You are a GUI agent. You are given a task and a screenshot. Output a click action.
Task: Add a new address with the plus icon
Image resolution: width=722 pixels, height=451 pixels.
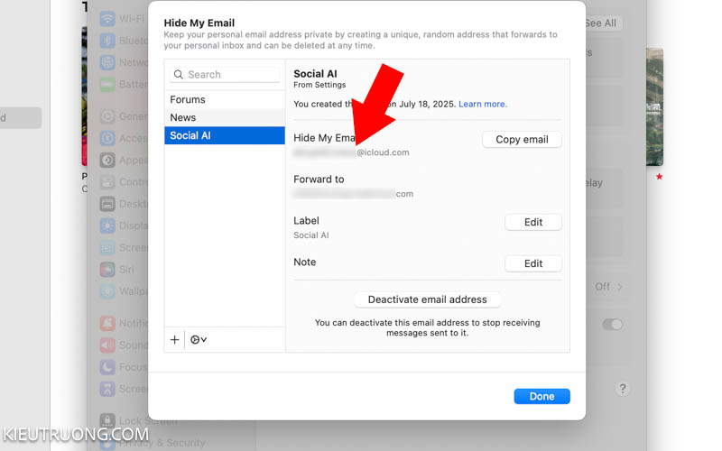[x=174, y=340]
